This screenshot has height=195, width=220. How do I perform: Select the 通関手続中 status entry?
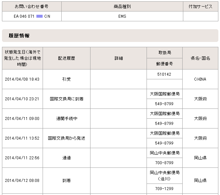coord(67,118)
